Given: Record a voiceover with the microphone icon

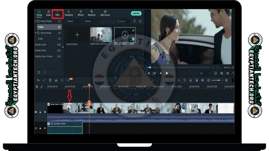Looking at the screenshot, I should tap(190, 80).
